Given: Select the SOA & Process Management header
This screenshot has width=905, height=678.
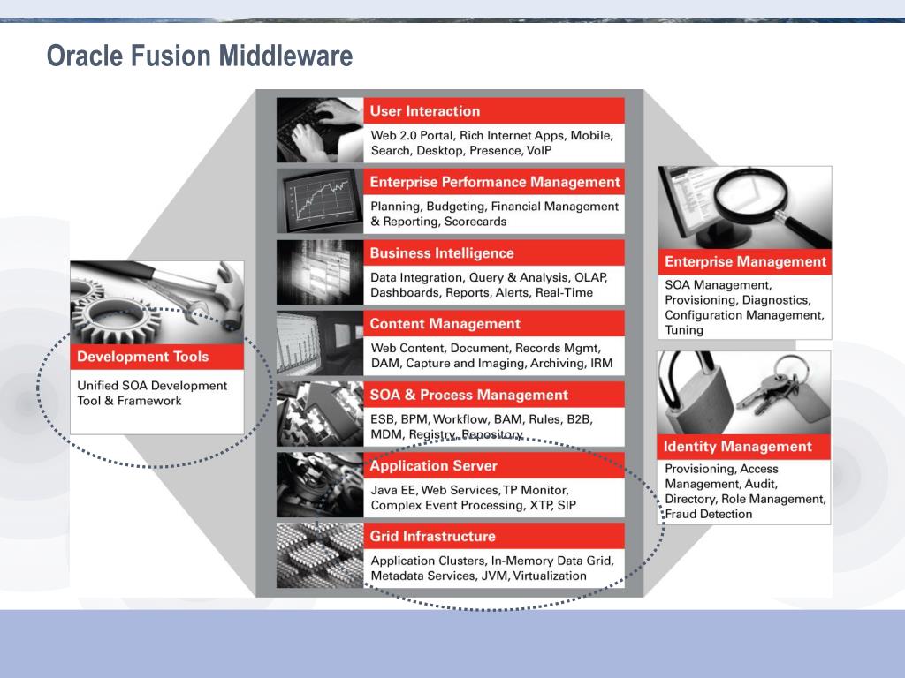Looking at the screenshot, I should coord(494,395).
